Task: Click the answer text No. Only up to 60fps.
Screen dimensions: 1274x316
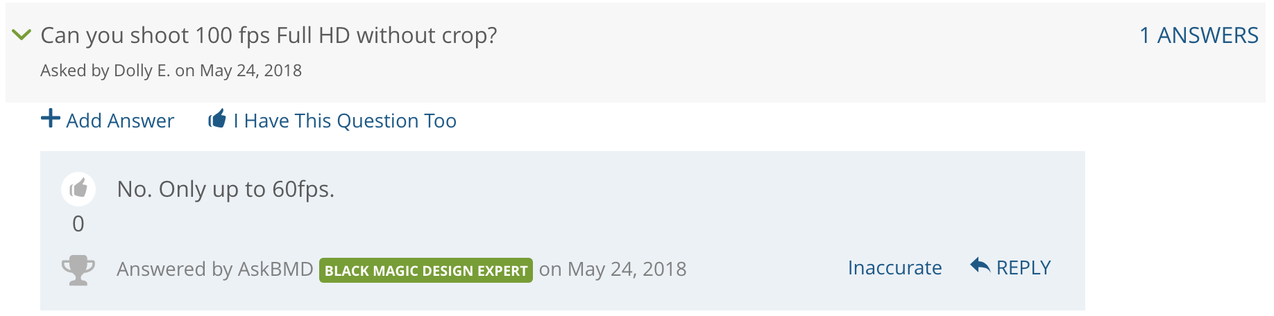Action: [226, 188]
